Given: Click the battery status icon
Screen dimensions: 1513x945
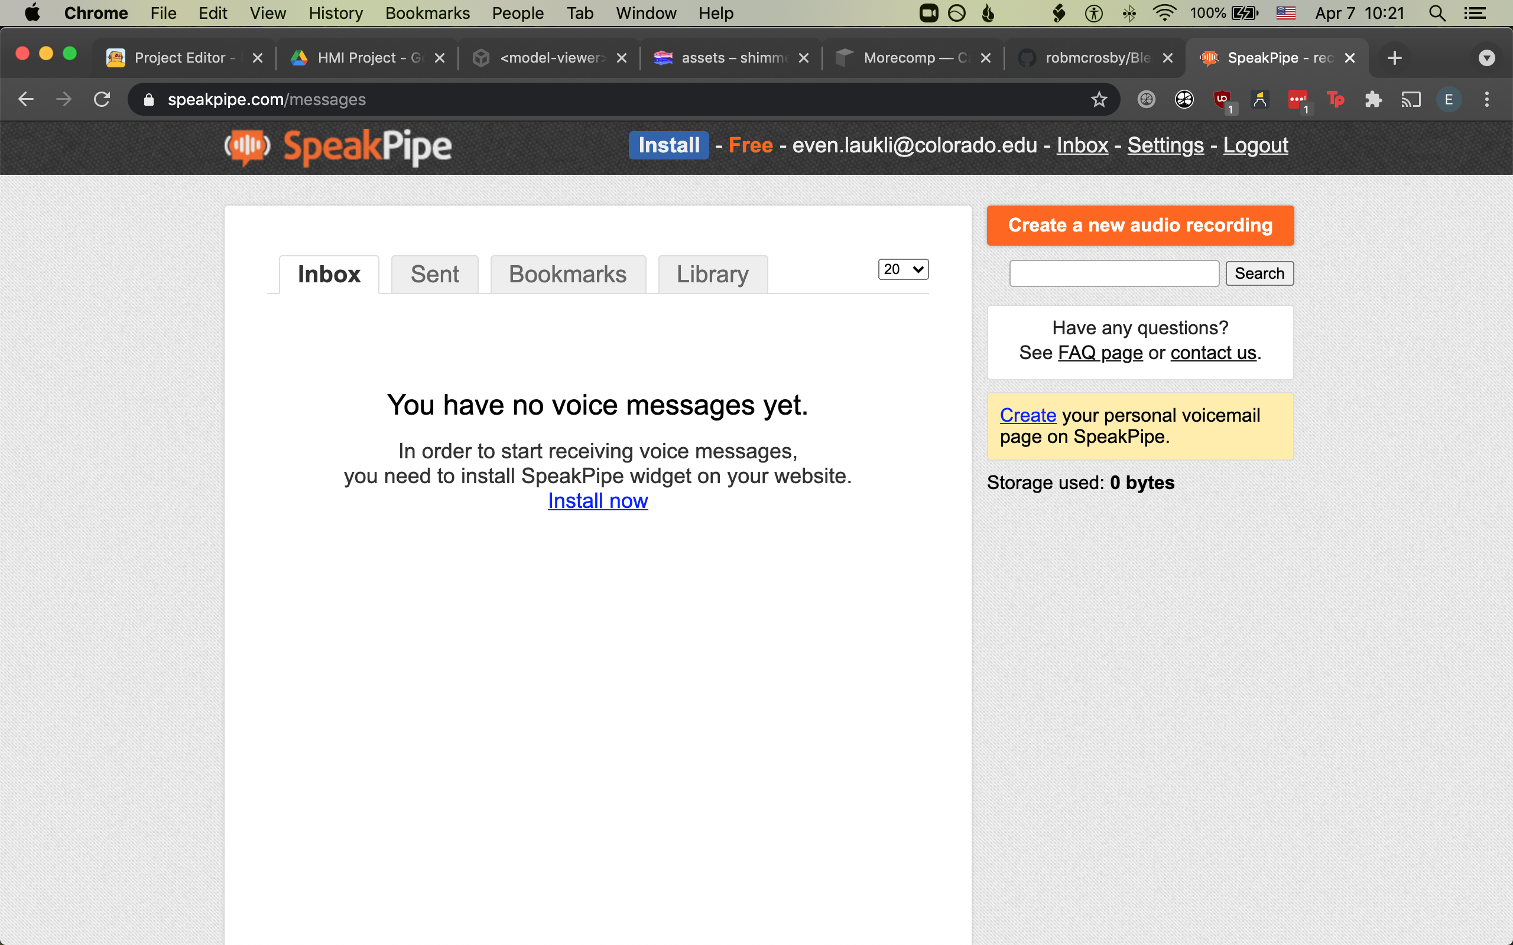Looking at the screenshot, I should [x=1244, y=13].
